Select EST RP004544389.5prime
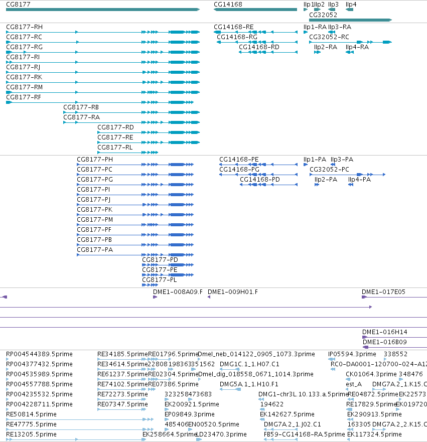The width and height of the screenshot is (427, 442). coord(40,354)
